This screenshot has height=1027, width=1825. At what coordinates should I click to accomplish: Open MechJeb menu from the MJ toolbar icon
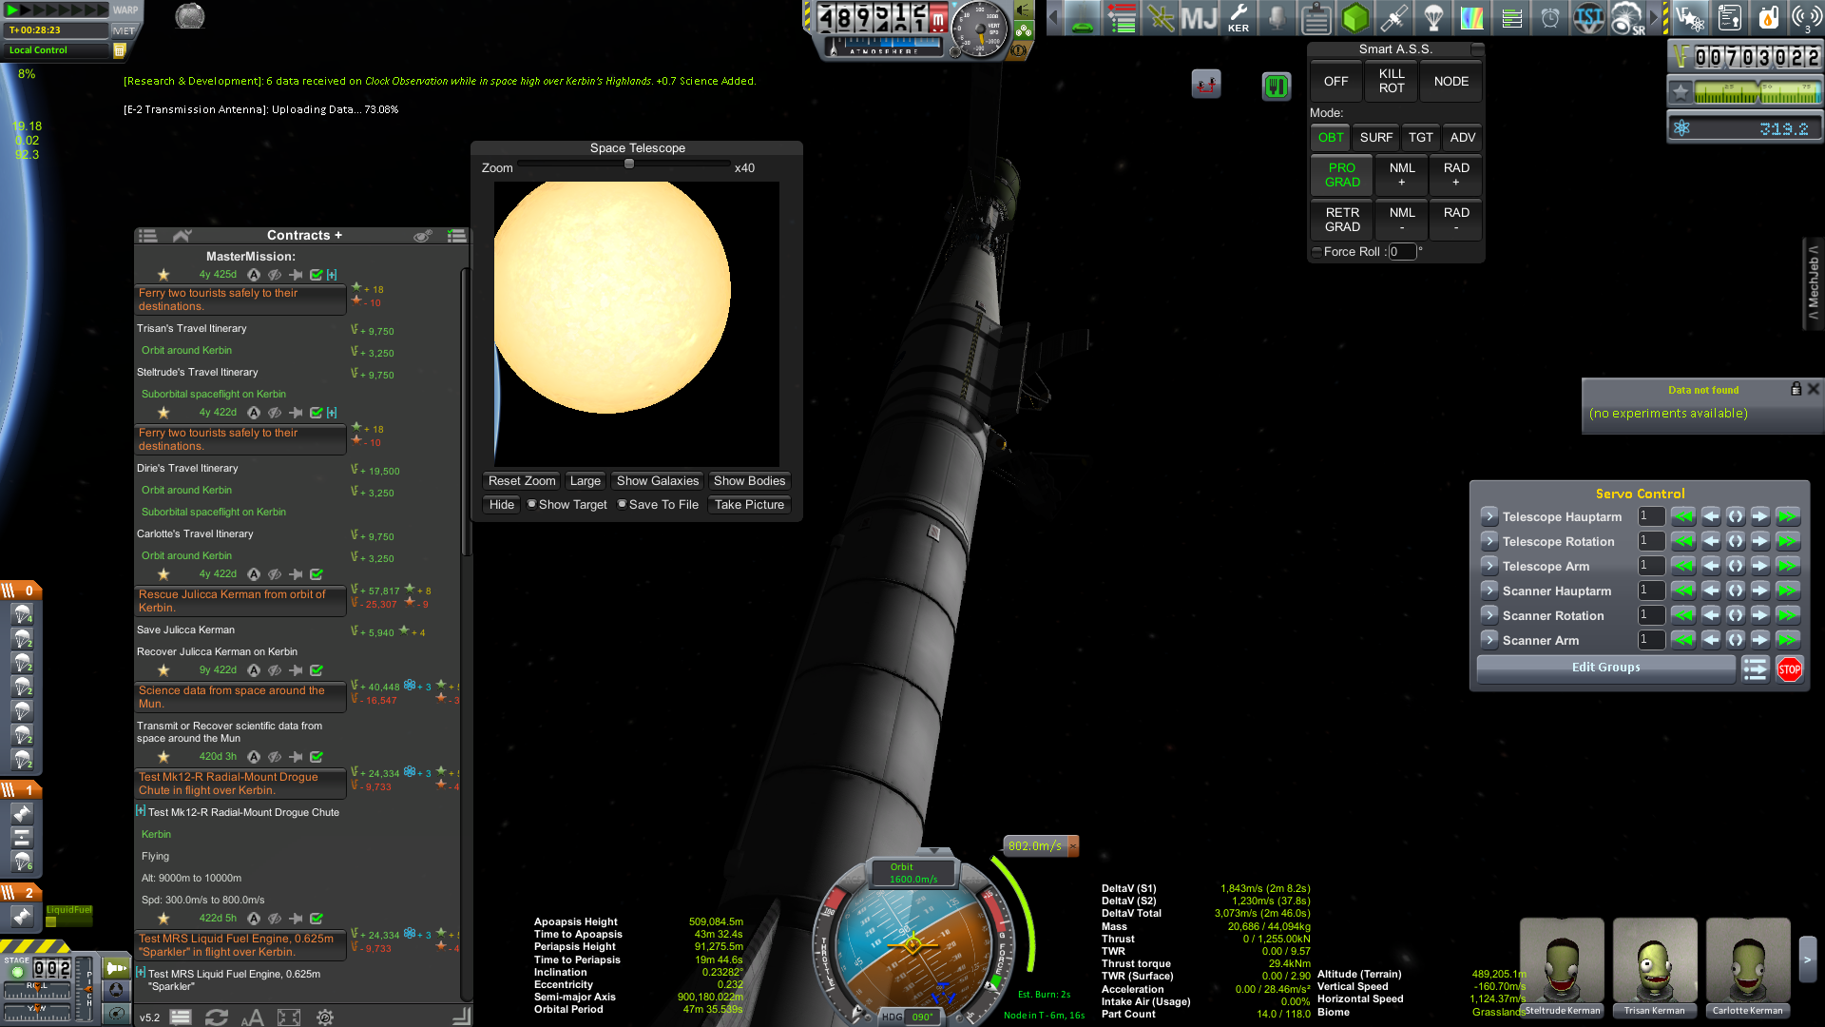point(1199,18)
